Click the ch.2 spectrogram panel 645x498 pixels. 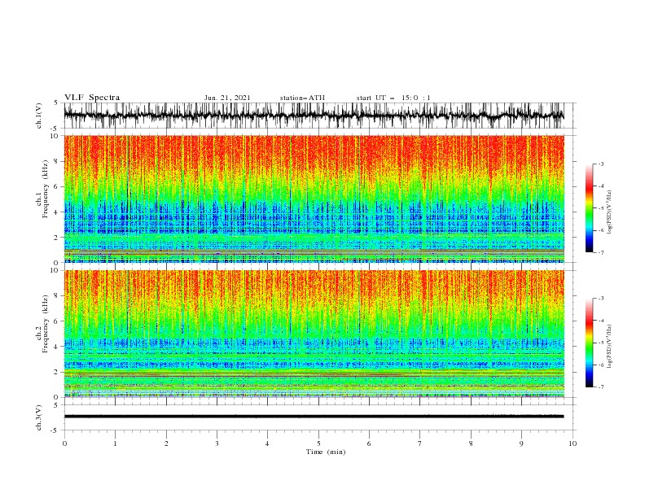[x=314, y=334]
